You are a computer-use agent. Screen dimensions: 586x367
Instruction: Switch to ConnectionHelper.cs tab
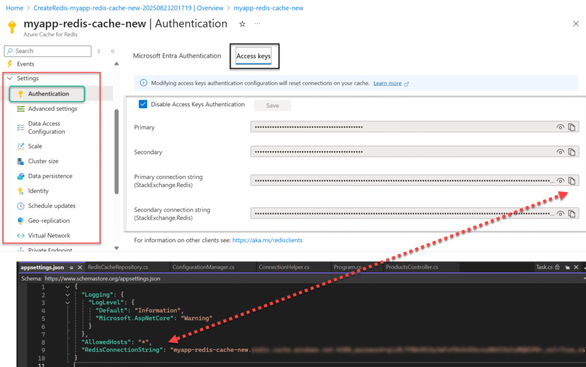point(284,267)
